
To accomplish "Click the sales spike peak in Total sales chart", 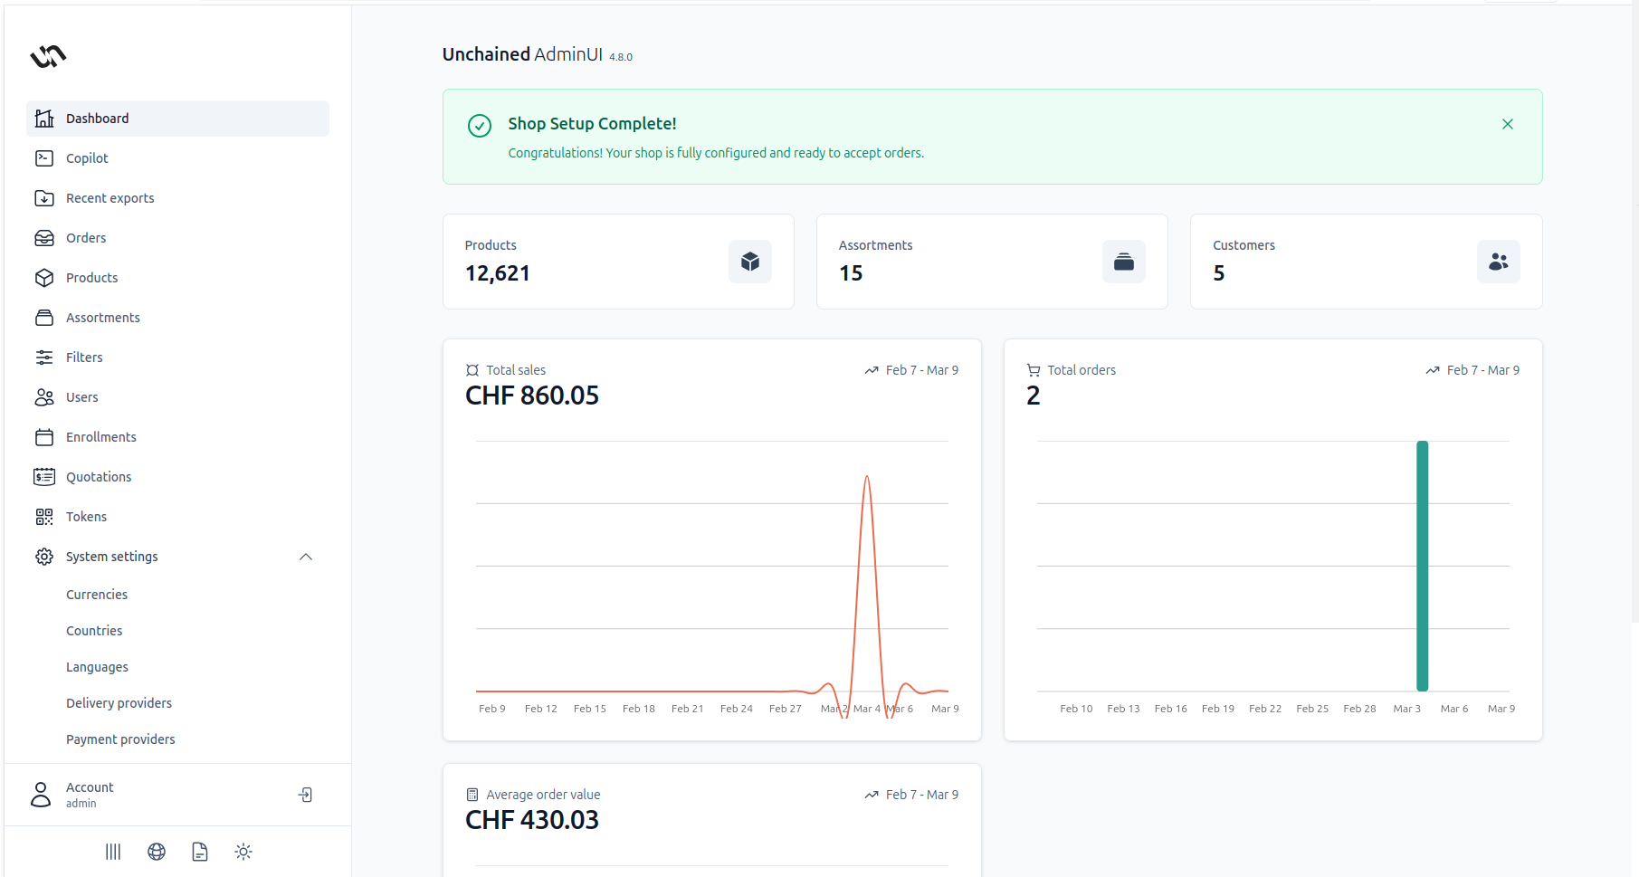I will pos(867,478).
